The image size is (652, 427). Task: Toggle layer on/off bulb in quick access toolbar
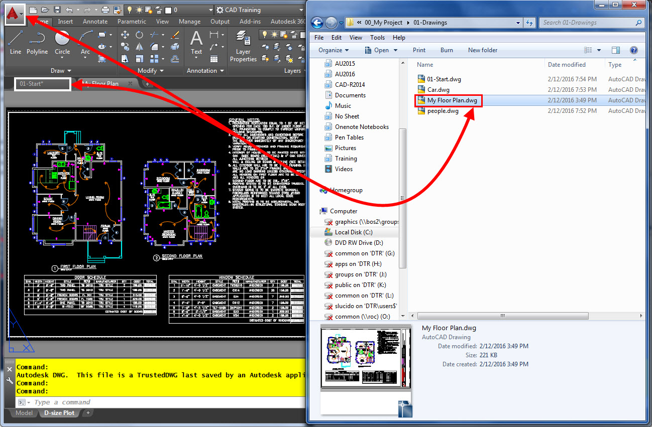(x=129, y=10)
